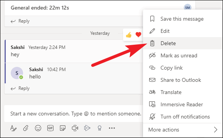The image size is (223, 138).
Task: Expand the More actions submenu
Action: pos(183,130)
